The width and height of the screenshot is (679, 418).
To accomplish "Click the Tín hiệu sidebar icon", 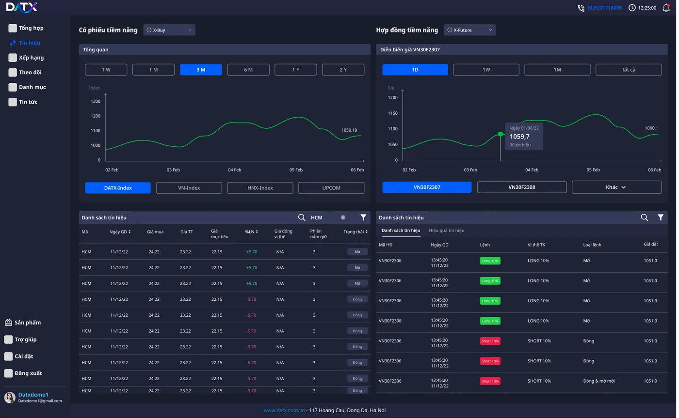I will coord(13,43).
